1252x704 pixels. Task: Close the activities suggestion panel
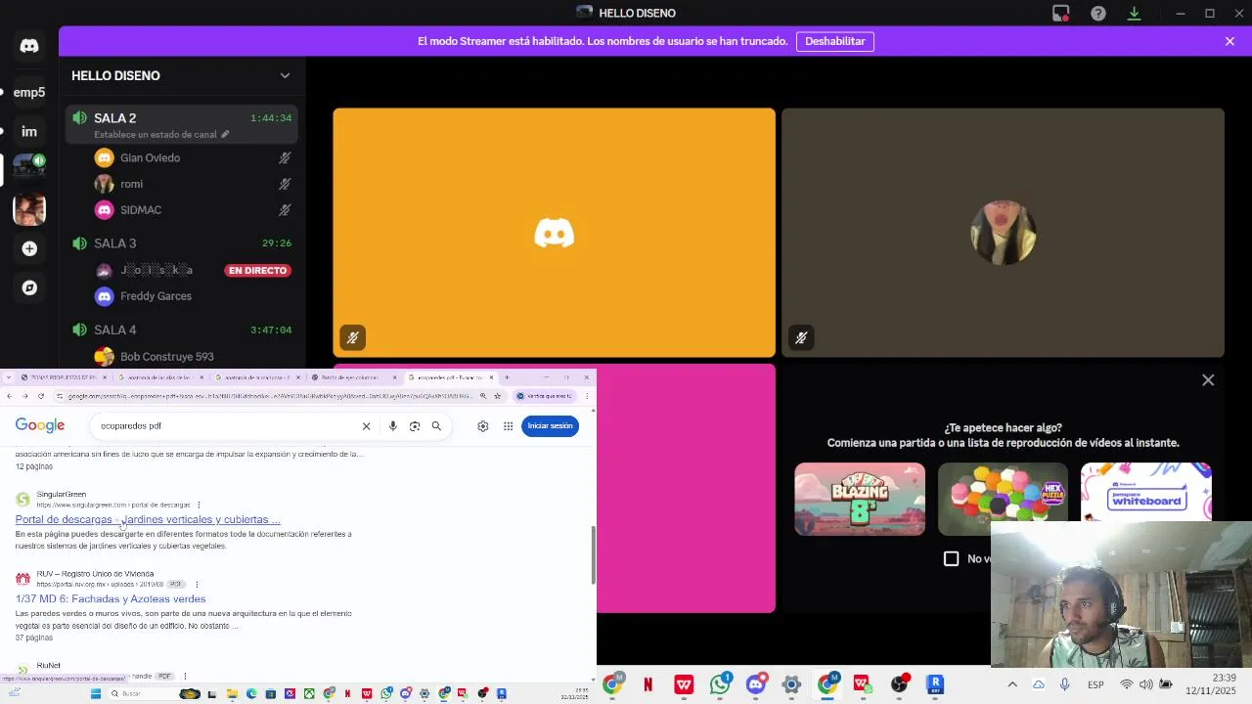[1208, 380]
